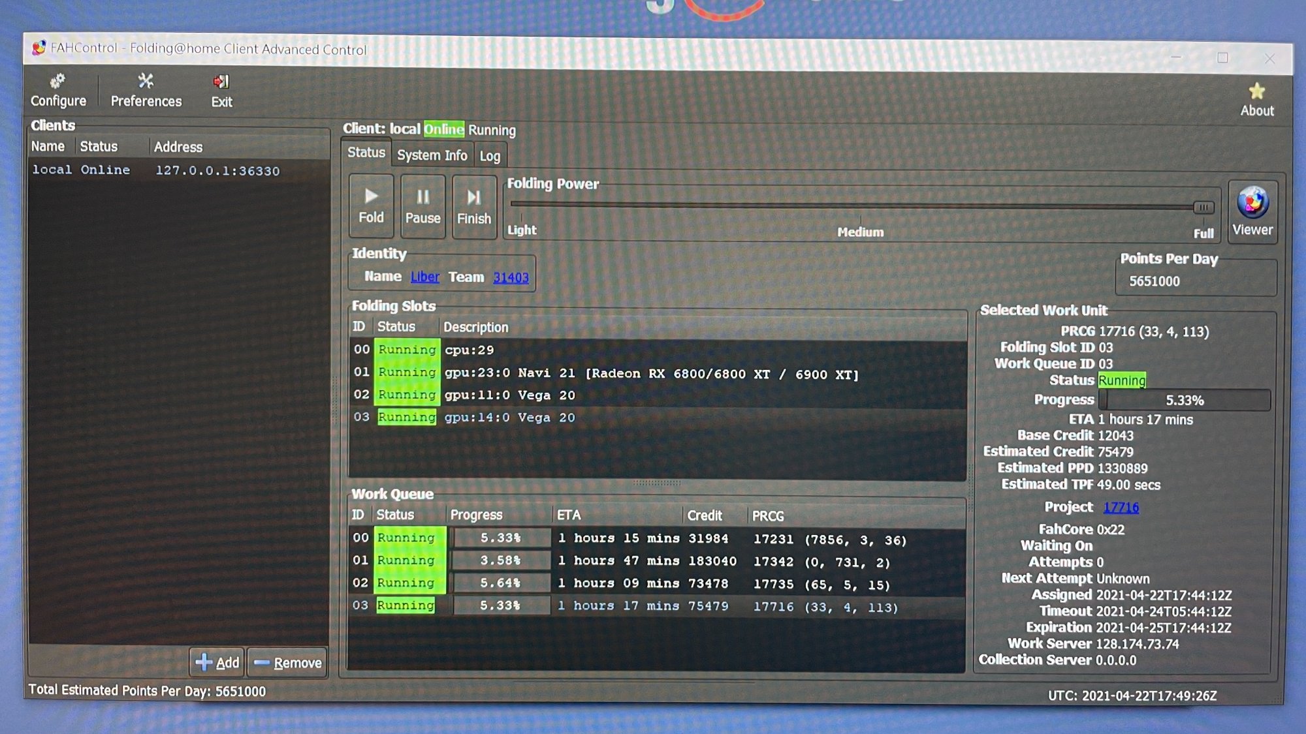1306x734 pixels.
Task: Sort work queue by Credit header
Action: point(714,516)
